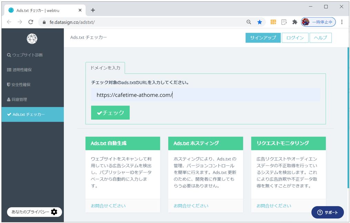Image resolution: width=350 pixels, height=223 pixels.
Task: Open the browser extensions puzzle icon
Action: 294,22
